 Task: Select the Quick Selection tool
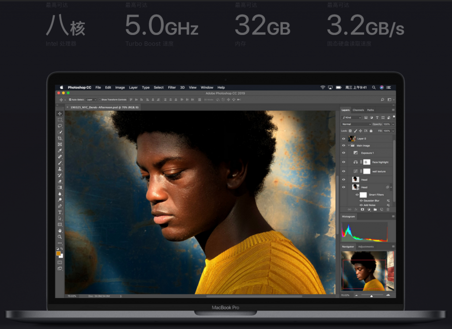tap(60, 132)
